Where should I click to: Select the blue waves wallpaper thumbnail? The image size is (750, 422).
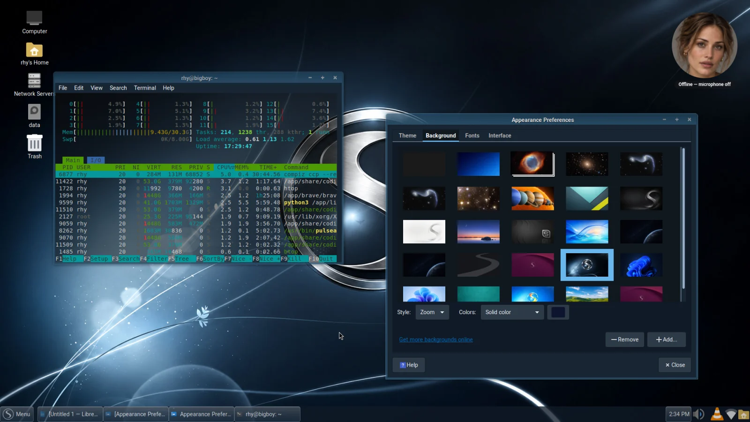tap(587, 232)
